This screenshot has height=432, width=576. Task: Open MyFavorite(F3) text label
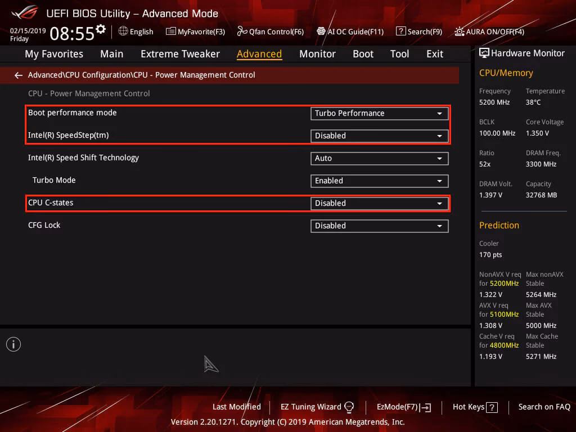[201, 31]
